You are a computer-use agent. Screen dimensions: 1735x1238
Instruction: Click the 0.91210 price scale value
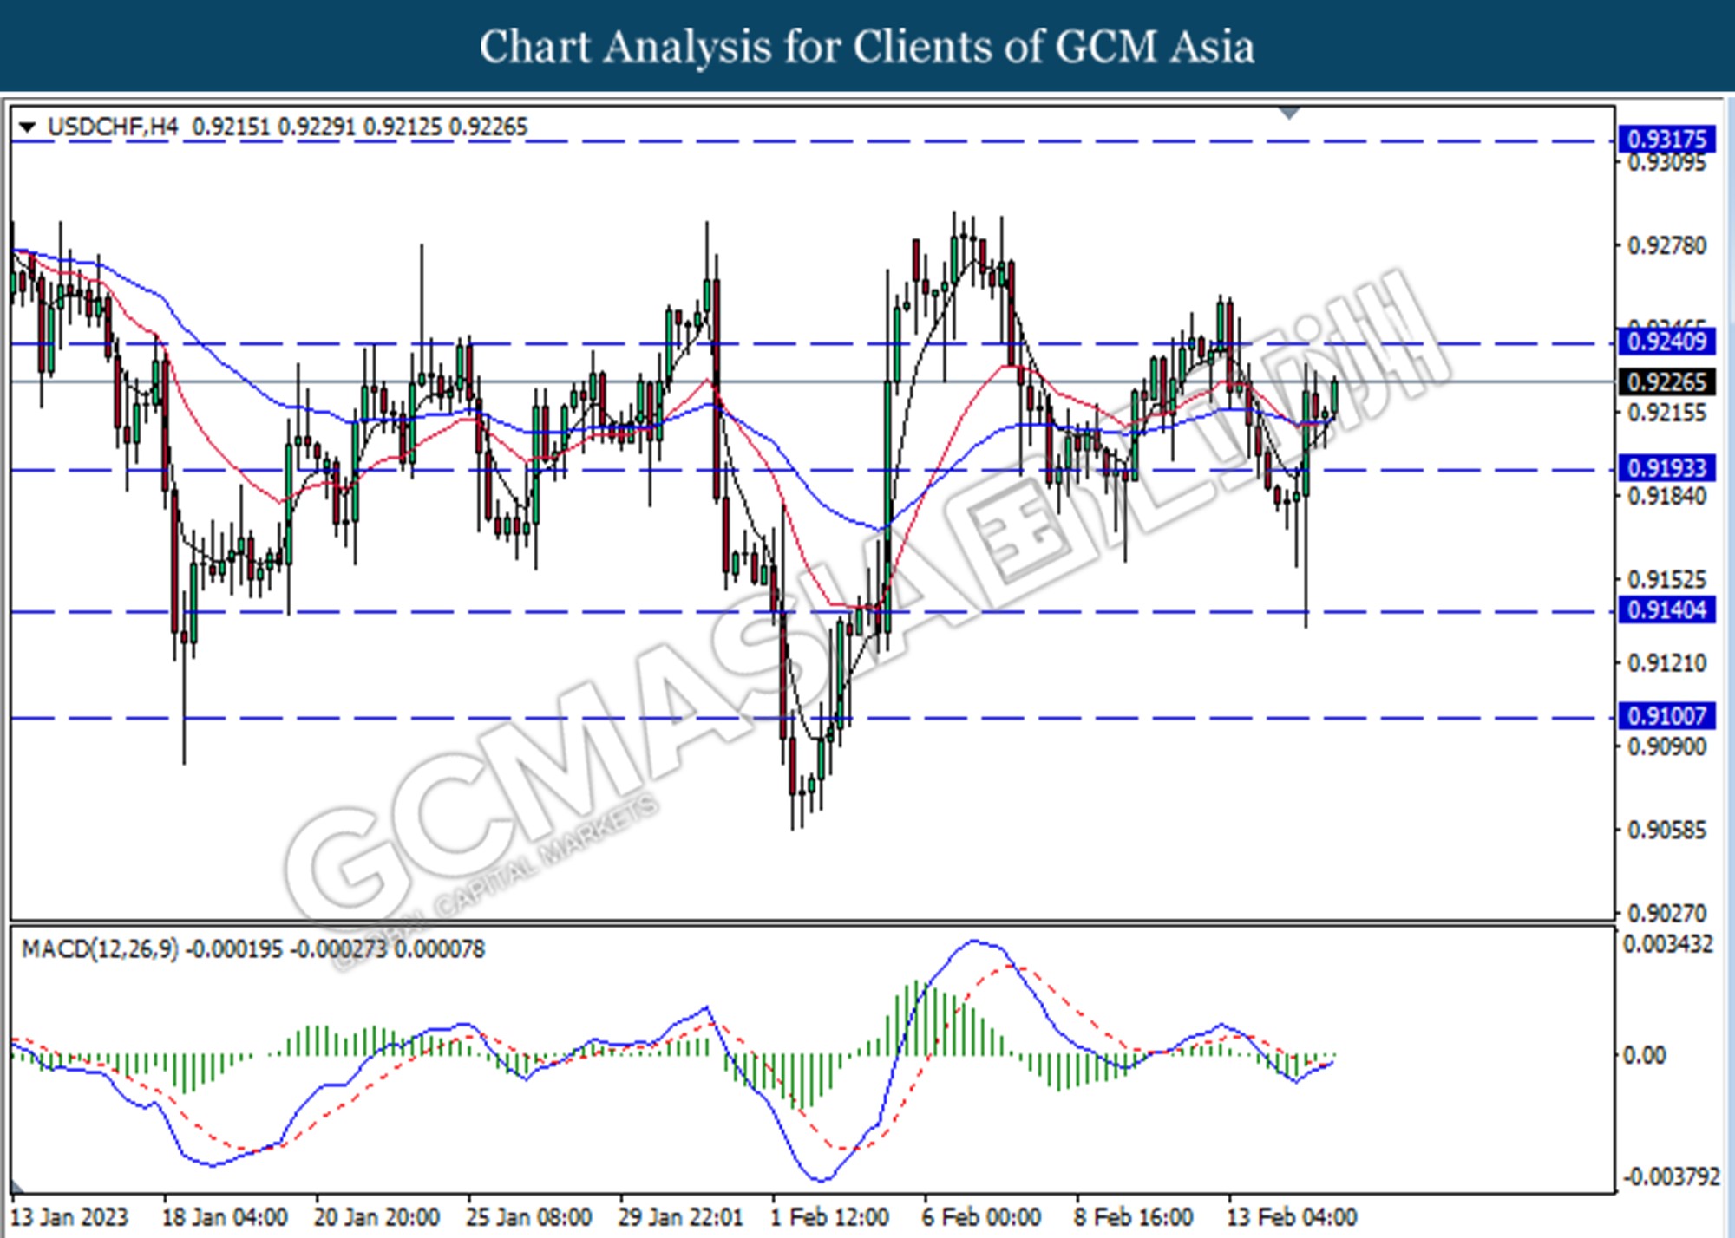click(1666, 663)
